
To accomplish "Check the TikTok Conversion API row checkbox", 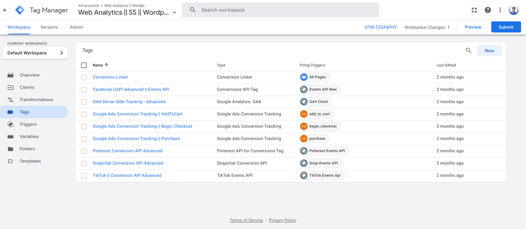I will click(x=84, y=175).
